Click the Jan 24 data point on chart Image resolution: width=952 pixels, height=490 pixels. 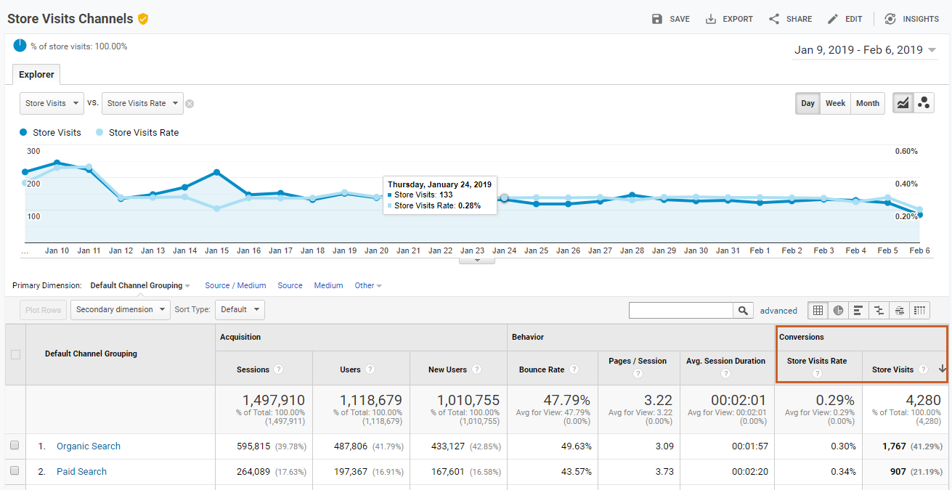(504, 198)
